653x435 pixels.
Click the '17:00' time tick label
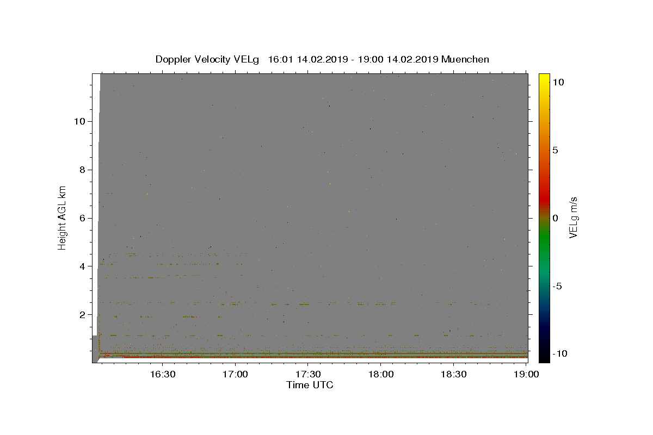tap(235, 374)
